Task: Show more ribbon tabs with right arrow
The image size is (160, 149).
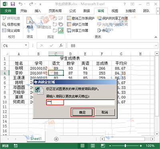Action: click(158, 11)
